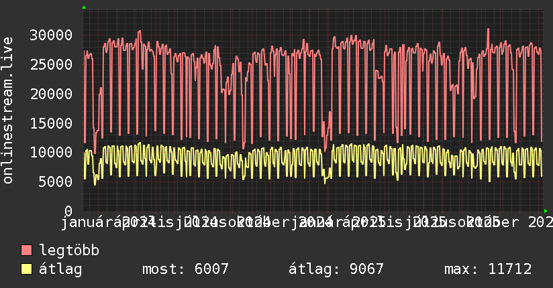Click the green arrow at end of x-axis
553x288 pixels.
click(x=546, y=211)
